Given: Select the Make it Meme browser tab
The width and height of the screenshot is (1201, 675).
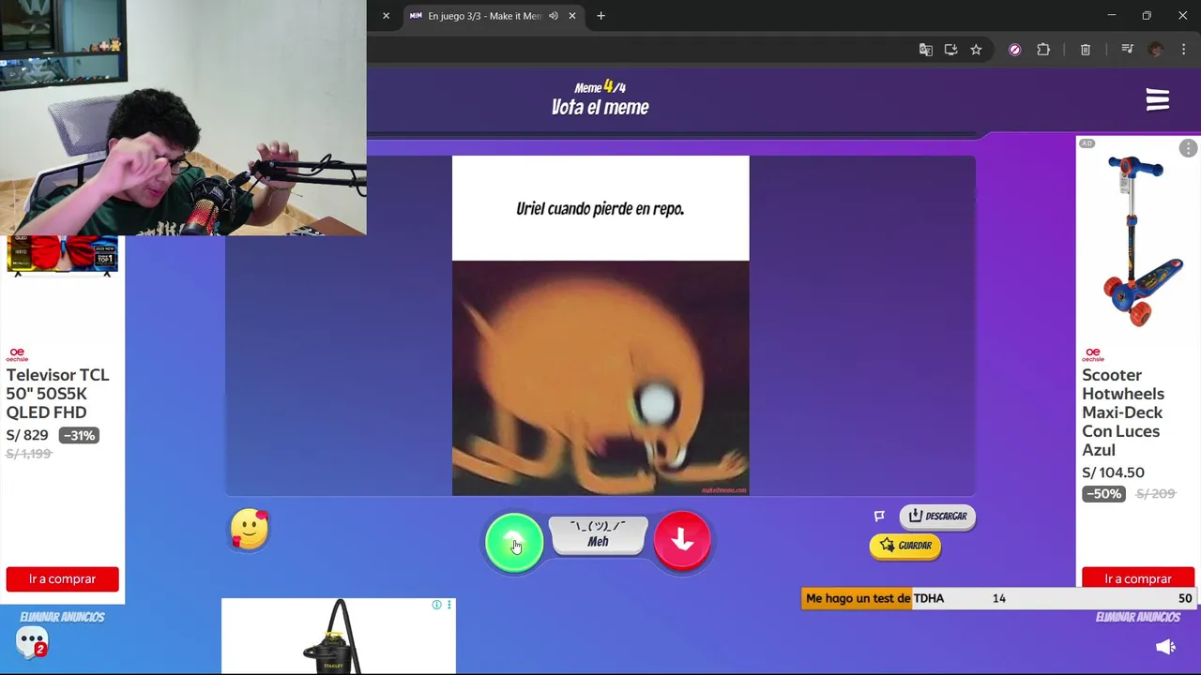Looking at the screenshot, I should (483, 16).
